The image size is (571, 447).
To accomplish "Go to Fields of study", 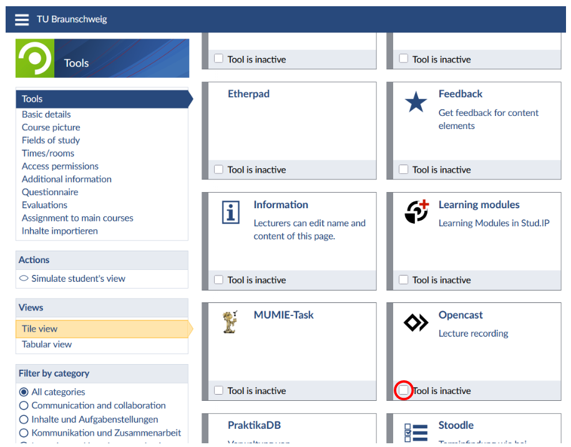I will coord(51,140).
